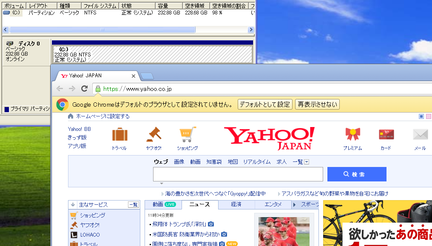Reload the Yahoo page

pyautogui.click(x=84, y=89)
